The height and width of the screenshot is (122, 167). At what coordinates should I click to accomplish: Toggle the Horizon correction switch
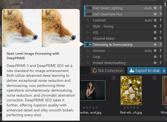click(89, 51)
